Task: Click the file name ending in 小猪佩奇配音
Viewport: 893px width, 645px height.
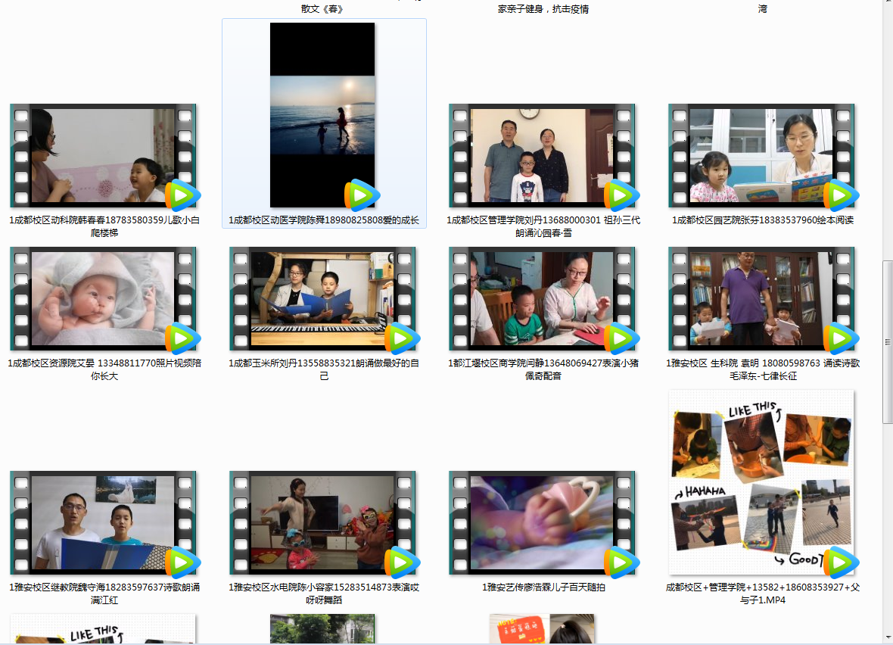Action: 543,369
